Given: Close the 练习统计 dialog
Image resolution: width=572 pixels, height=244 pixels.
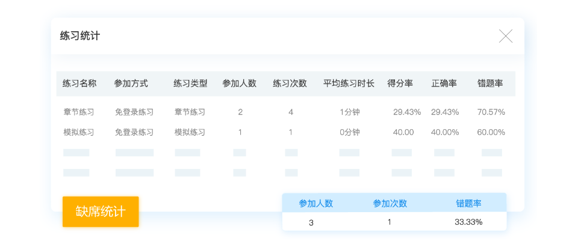Looking at the screenshot, I should coord(506,36).
